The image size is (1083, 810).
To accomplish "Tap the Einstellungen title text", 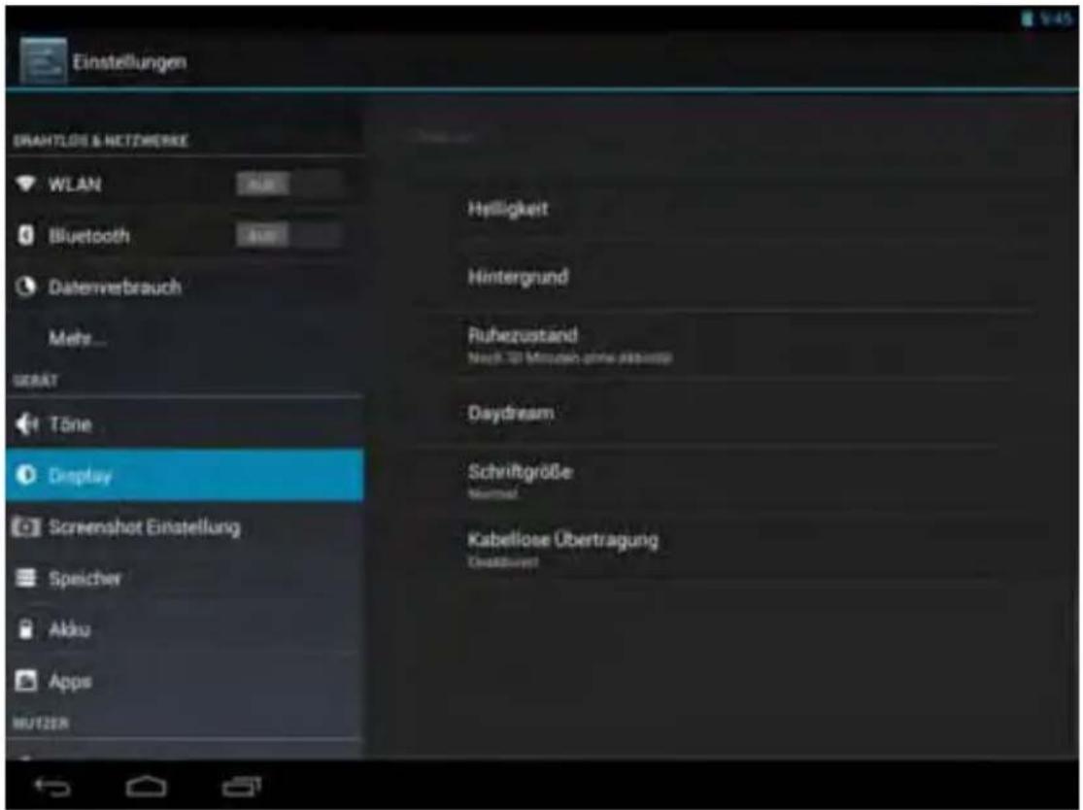I will [x=129, y=62].
